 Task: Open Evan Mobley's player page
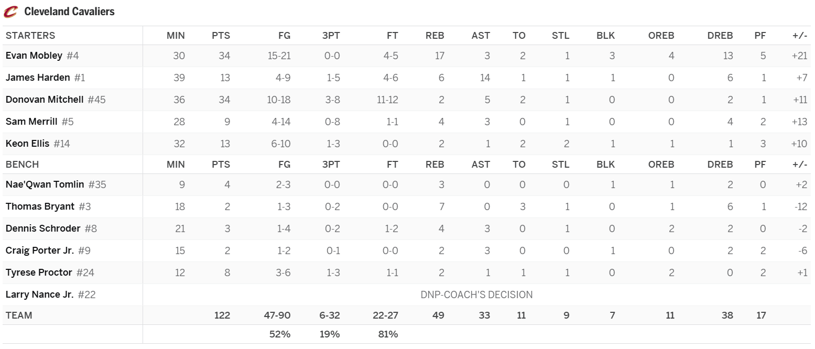[x=34, y=56]
